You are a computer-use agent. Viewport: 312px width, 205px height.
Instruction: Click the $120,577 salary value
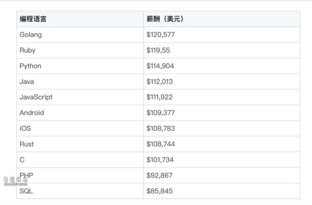click(161, 35)
